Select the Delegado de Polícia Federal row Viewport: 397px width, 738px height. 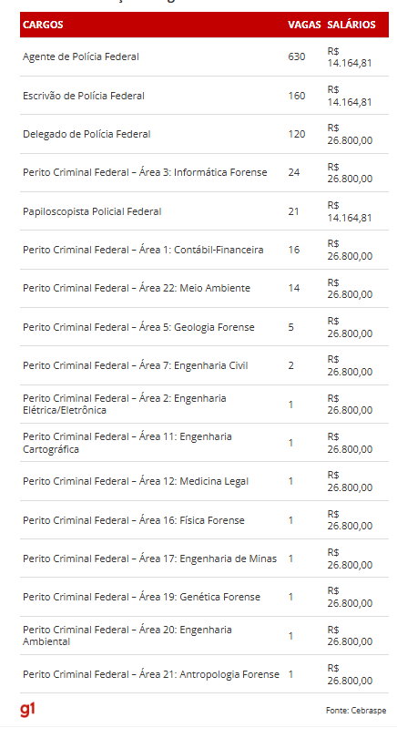click(x=204, y=134)
